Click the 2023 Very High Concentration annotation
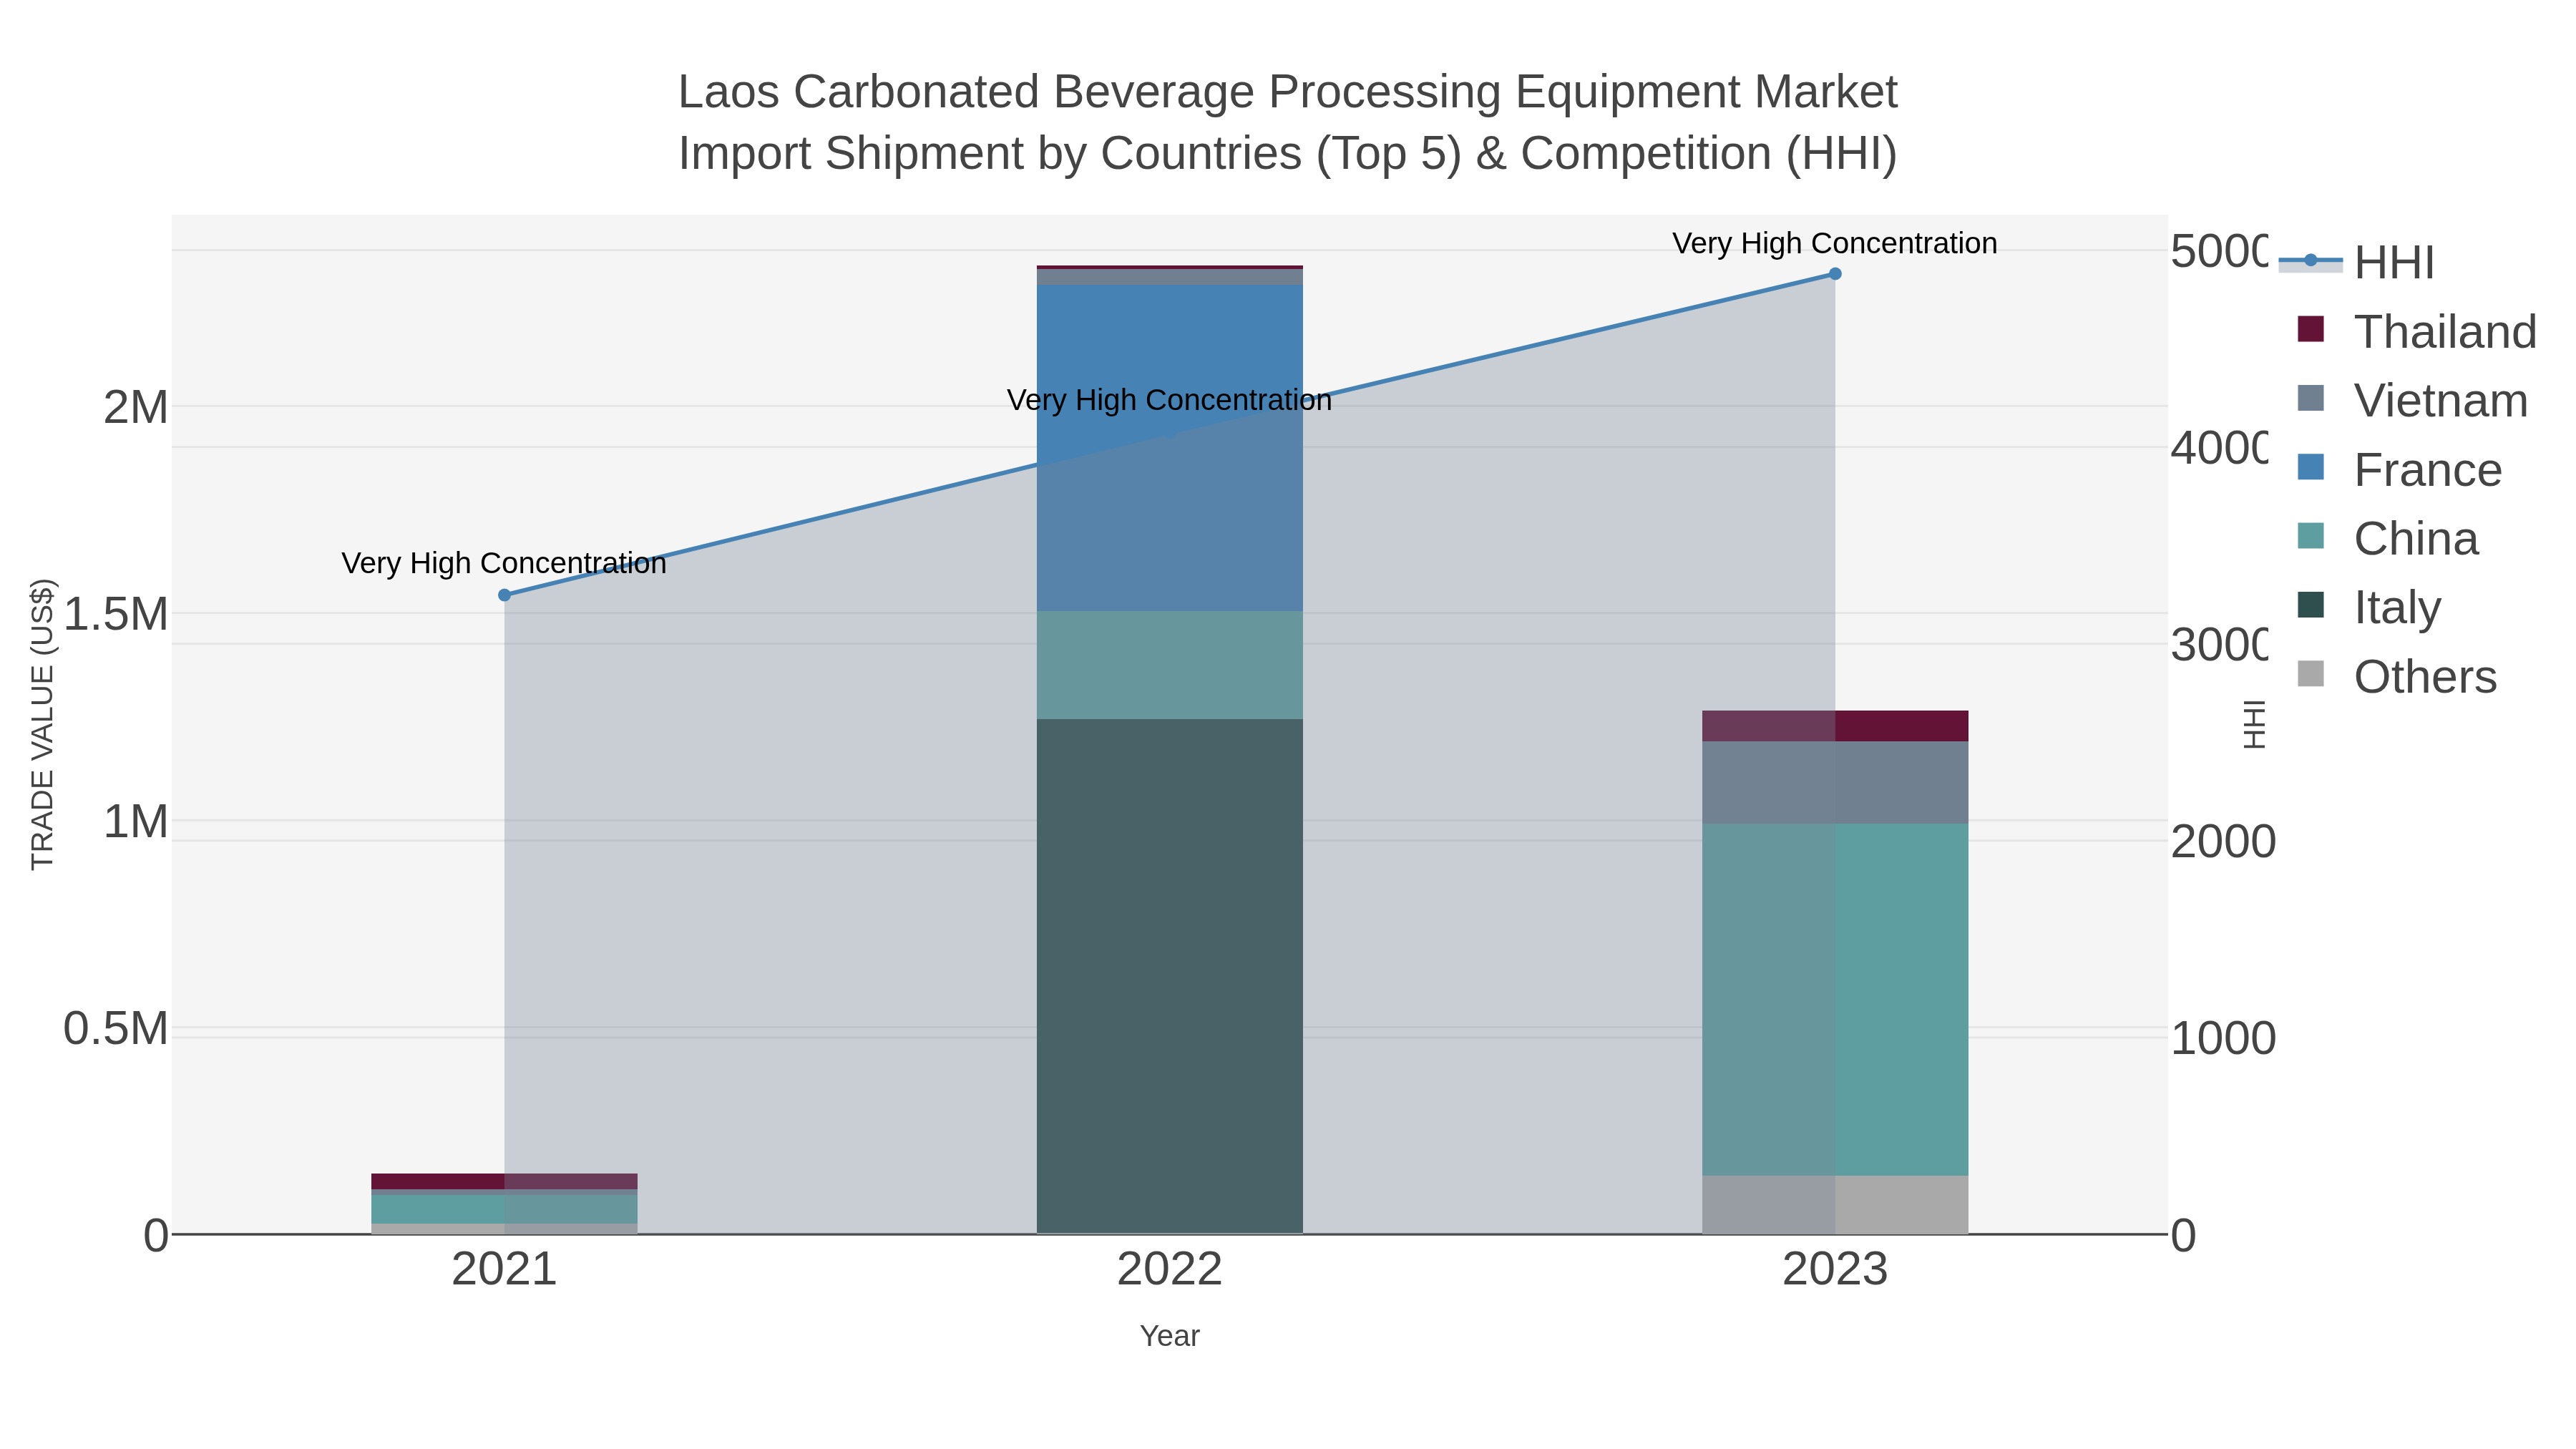The image size is (2576, 1449). [1835, 243]
